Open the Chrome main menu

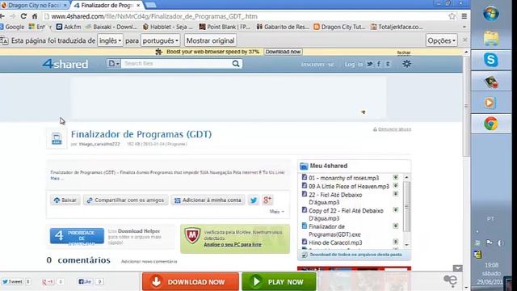[x=464, y=16]
